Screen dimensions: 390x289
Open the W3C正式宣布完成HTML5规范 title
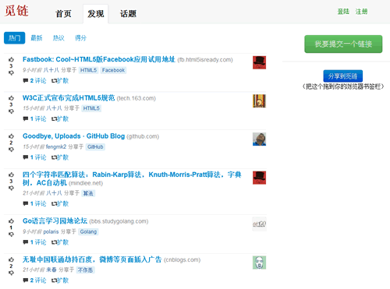click(x=69, y=98)
